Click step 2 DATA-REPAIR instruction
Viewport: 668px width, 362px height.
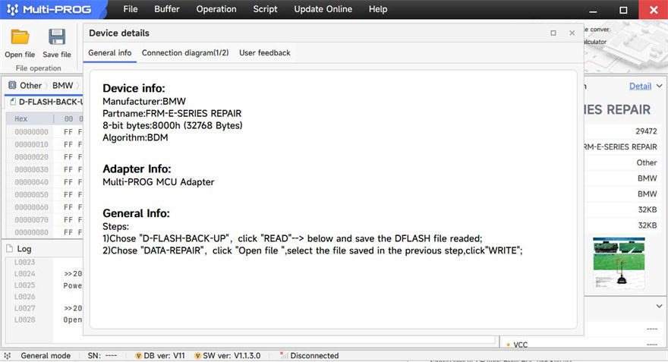[312, 250]
